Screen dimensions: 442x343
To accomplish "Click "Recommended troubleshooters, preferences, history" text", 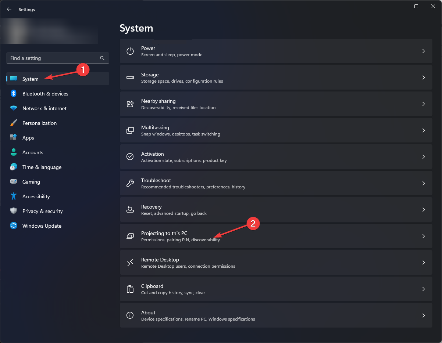I will pos(193,187).
